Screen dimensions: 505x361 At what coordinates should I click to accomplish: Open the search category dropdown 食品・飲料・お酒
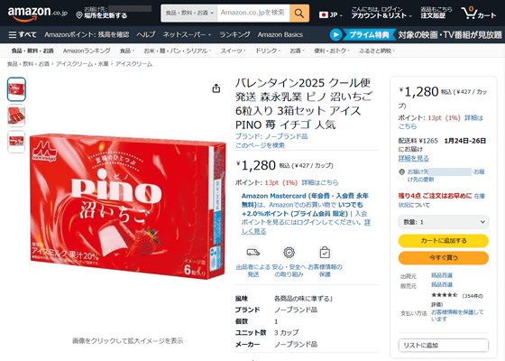pos(189,14)
